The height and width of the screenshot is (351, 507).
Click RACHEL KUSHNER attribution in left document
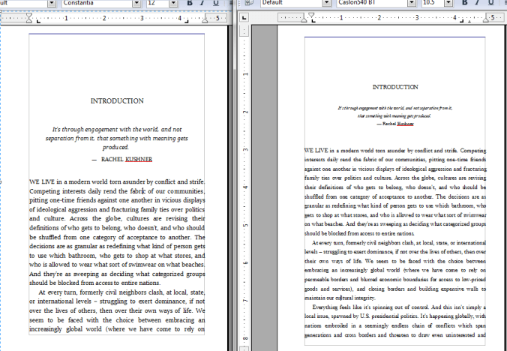coord(127,159)
